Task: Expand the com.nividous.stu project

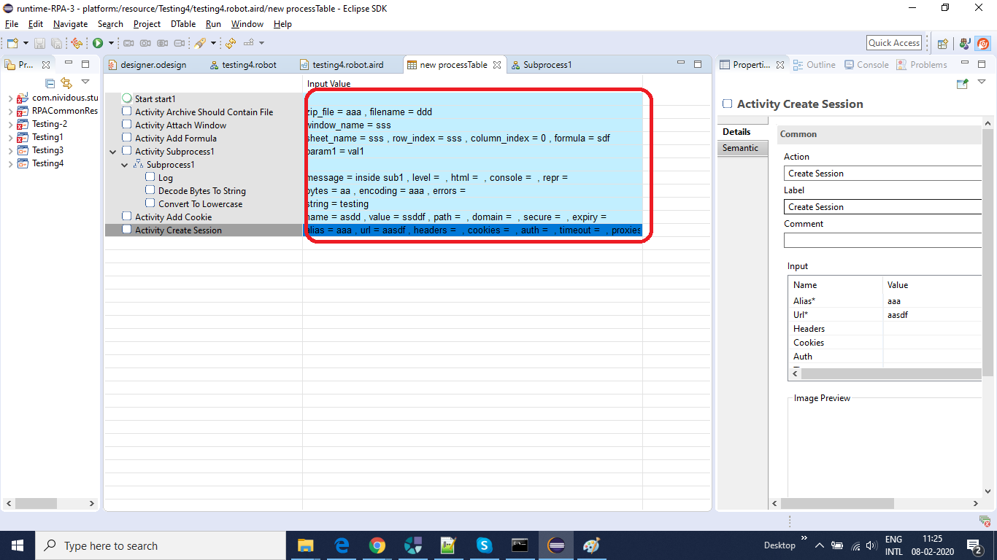Action: 9,98
